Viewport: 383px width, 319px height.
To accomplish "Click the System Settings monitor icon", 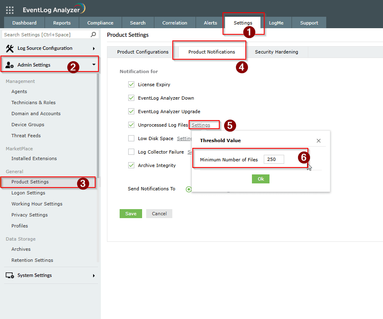I will tap(10, 275).
